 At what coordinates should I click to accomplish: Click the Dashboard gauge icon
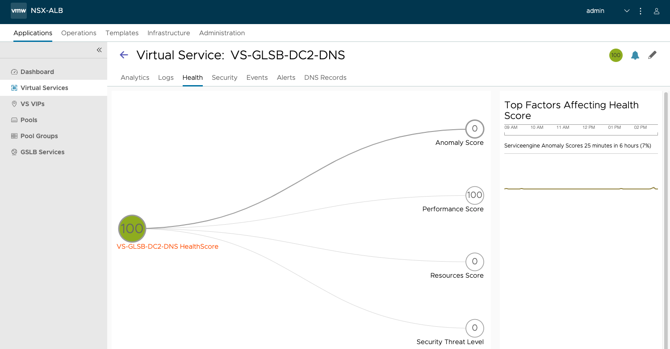[x=14, y=72]
